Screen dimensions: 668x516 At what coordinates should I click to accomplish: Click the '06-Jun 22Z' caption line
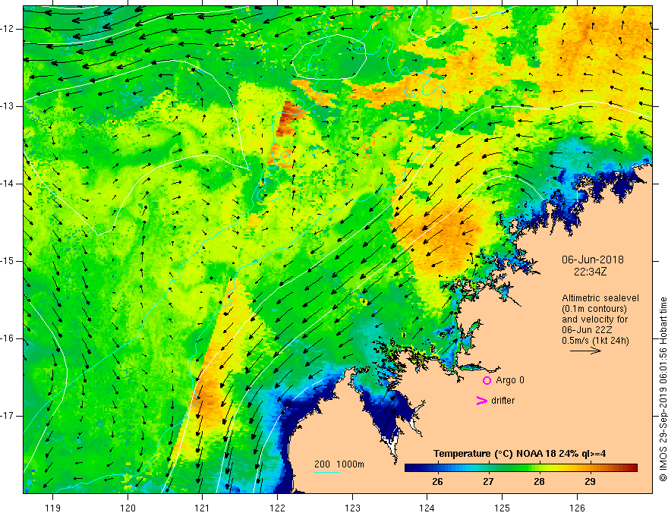click(589, 330)
